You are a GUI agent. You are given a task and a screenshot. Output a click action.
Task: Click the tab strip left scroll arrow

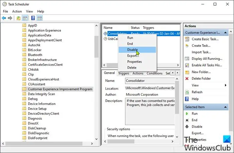pos(173,73)
